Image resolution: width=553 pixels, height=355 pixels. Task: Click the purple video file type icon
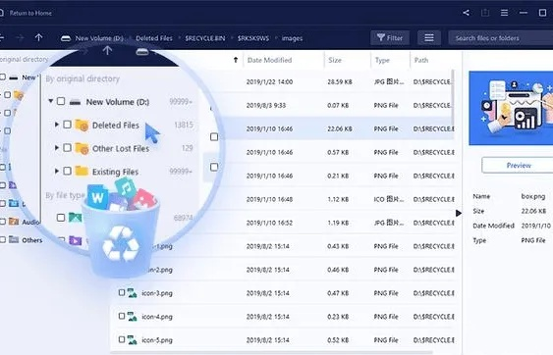(75, 240)
